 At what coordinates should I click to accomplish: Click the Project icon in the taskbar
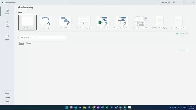tap(125, 108)
